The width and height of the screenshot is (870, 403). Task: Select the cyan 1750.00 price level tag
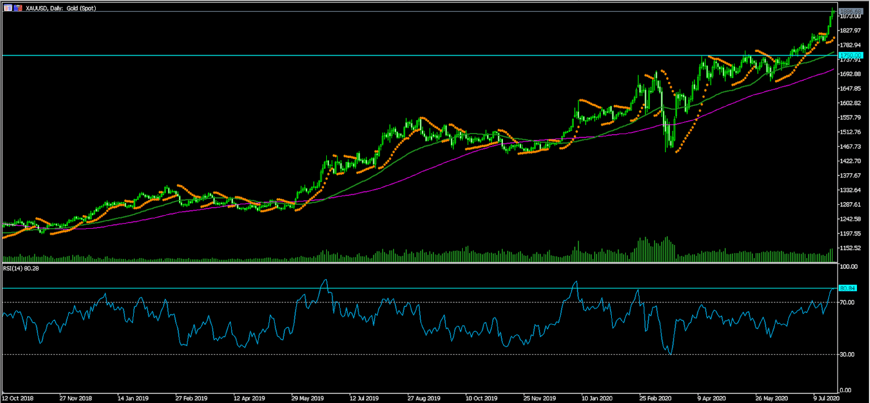[x=850, y=55]
